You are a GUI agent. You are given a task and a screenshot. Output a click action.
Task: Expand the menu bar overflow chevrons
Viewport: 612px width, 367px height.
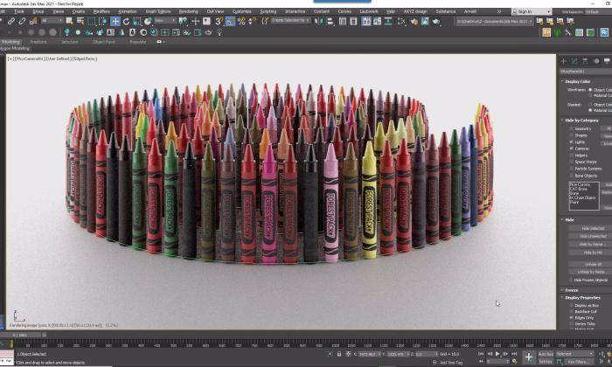pyautogui.click(x=498, y=11)
